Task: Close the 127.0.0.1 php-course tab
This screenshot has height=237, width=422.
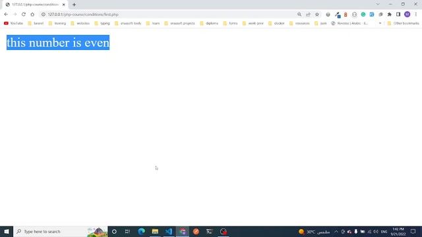Action: point(64,5)
